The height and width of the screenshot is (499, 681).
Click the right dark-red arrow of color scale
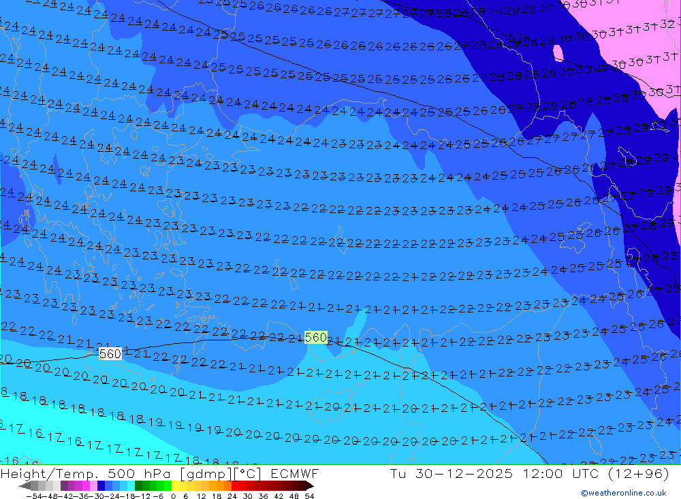point(309,486)
